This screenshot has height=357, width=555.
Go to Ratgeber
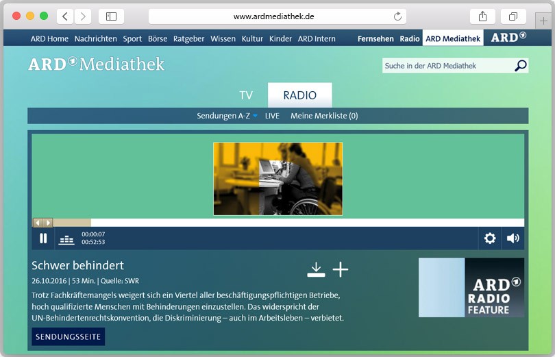(188, 38)
